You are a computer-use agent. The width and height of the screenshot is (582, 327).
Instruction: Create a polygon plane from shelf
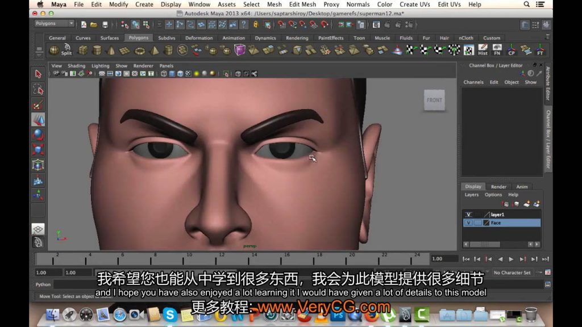point(124,50)
